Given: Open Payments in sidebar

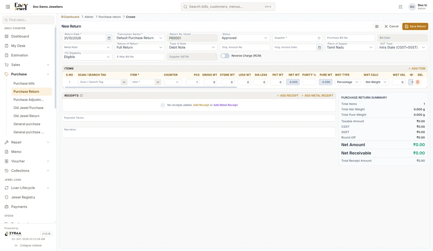Looking at the screenshot, I should pos(28,207).
